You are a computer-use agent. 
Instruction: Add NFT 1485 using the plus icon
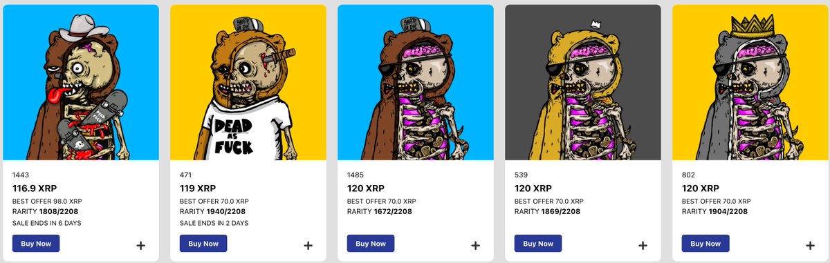(476, 245)
